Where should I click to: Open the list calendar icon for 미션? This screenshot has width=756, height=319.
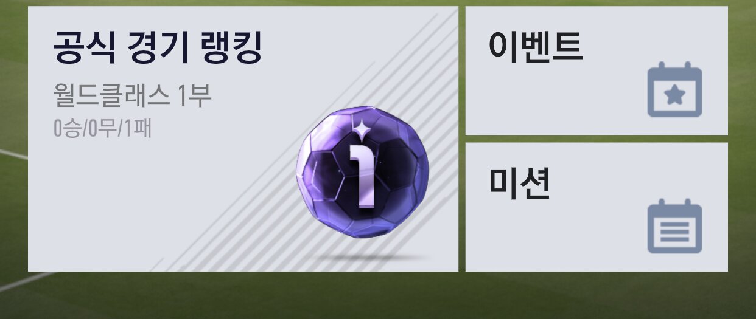pos(674,226)
